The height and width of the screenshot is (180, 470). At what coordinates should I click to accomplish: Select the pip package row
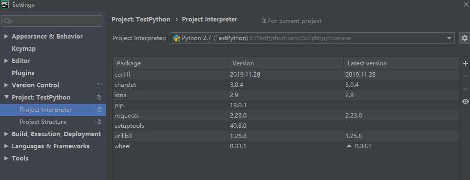point(286,105)
